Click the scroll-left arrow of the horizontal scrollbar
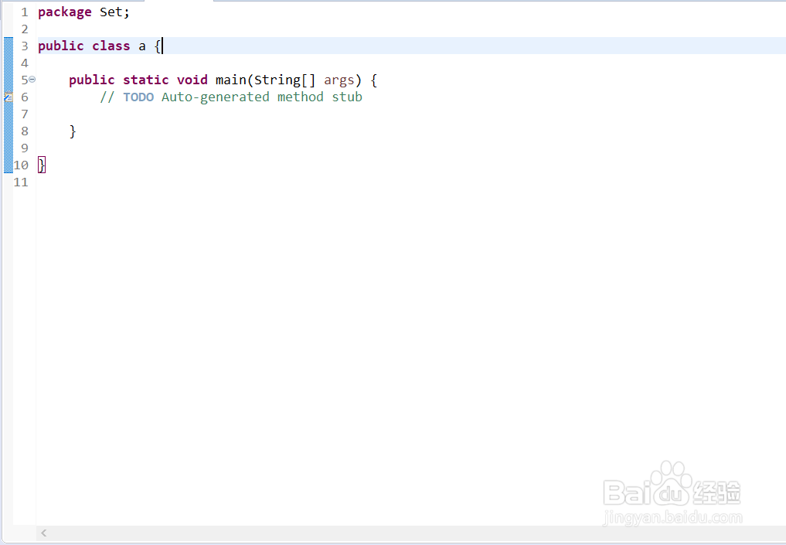 [x=44, y=533]
